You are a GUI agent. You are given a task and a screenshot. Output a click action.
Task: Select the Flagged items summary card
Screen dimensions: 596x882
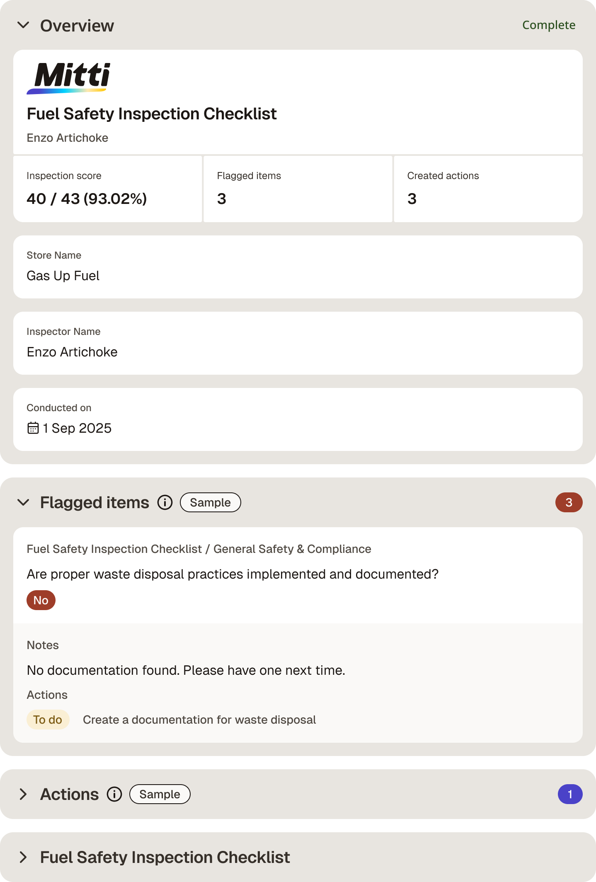(x=298, y=189)
